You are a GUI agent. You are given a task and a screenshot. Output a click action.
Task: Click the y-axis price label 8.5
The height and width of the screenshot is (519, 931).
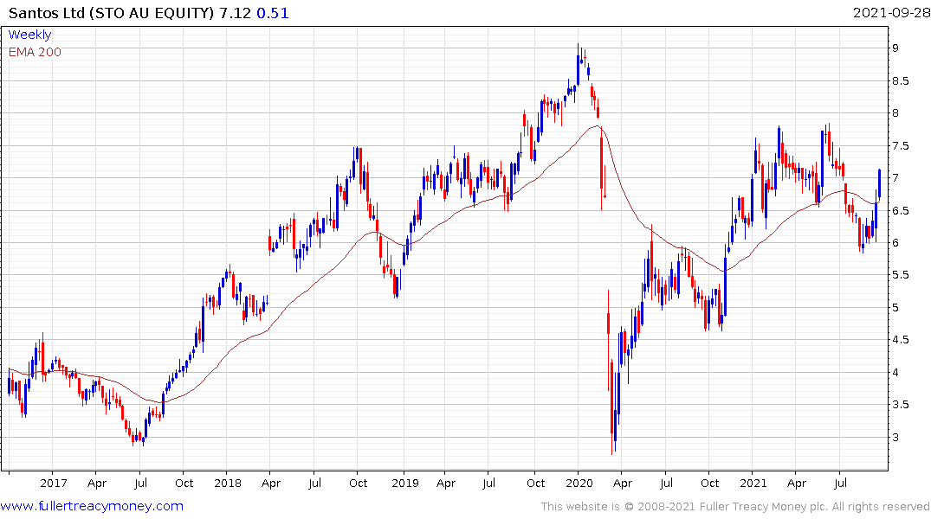click(900, 80)
